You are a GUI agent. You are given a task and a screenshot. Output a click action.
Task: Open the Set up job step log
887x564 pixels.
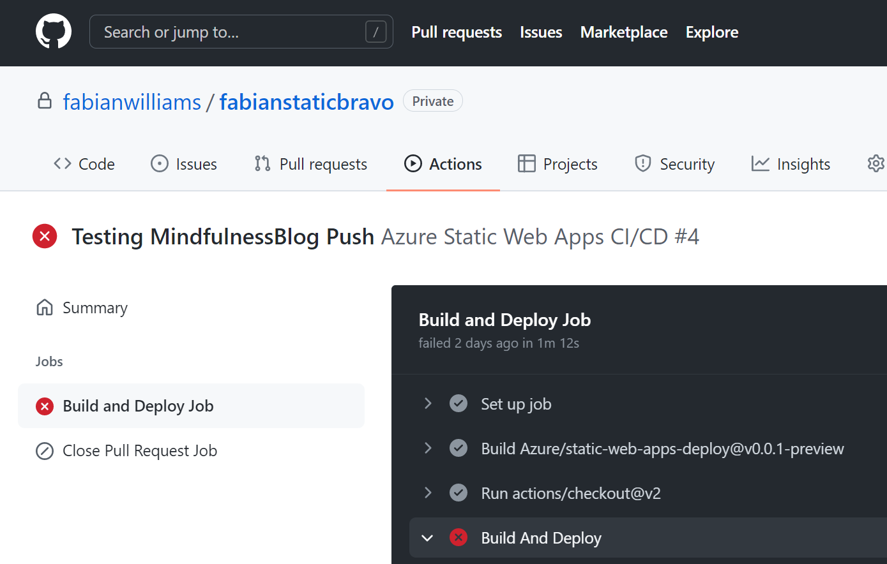[x=516, y=404]
